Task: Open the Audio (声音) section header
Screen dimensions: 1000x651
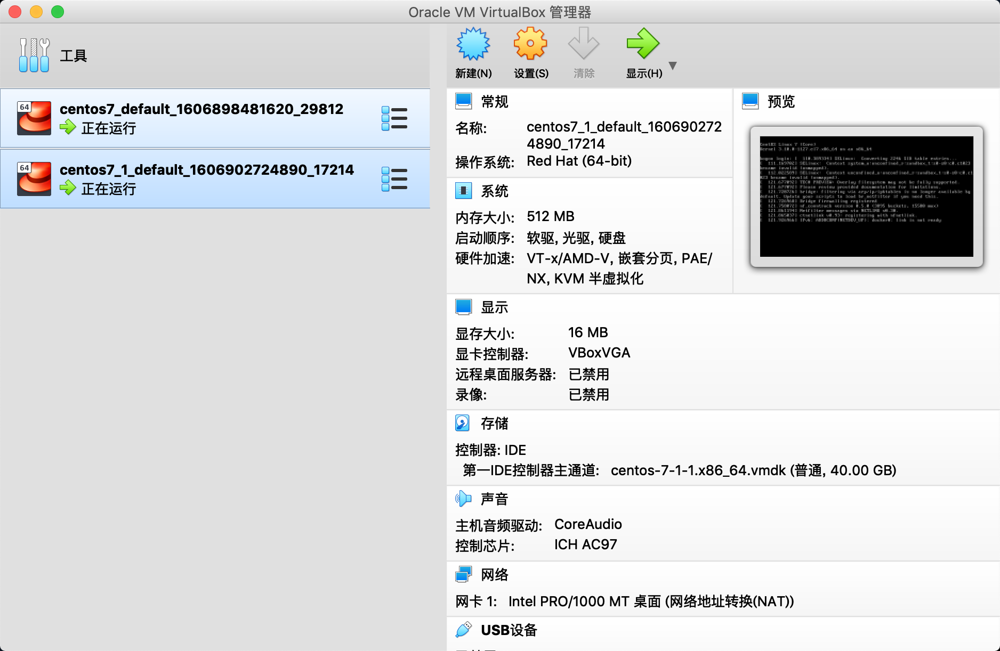Action: [495, 499]
